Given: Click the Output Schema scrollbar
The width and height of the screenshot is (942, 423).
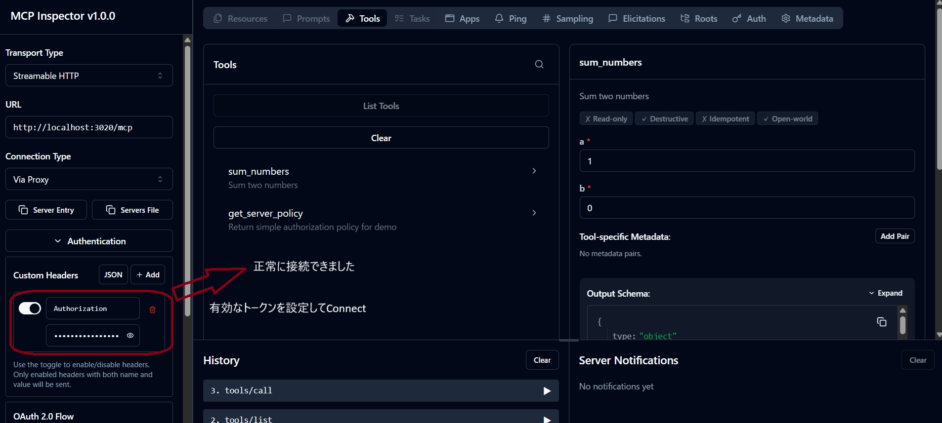Looking at the screenshot, I should click(902, 325).
